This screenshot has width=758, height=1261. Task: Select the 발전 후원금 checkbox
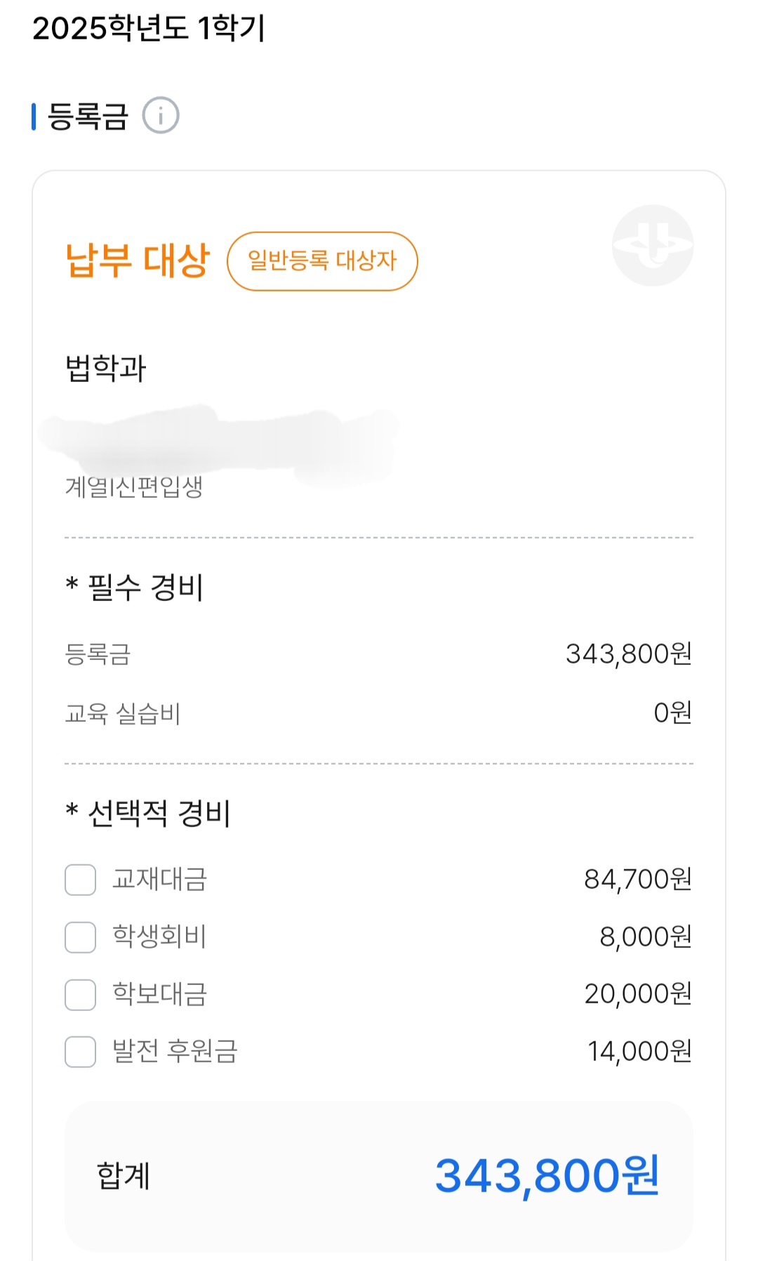click(80, 1052)
